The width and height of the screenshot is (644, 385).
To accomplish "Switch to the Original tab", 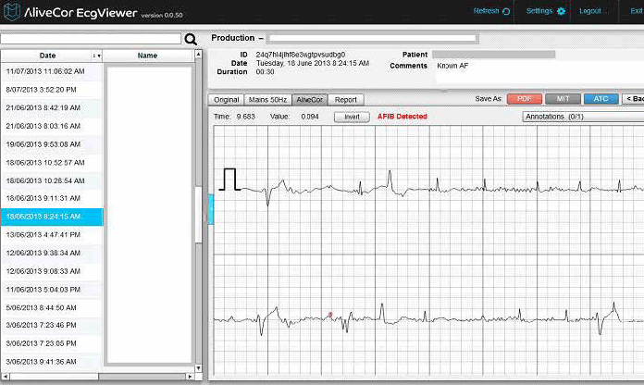I will (226, 99).
